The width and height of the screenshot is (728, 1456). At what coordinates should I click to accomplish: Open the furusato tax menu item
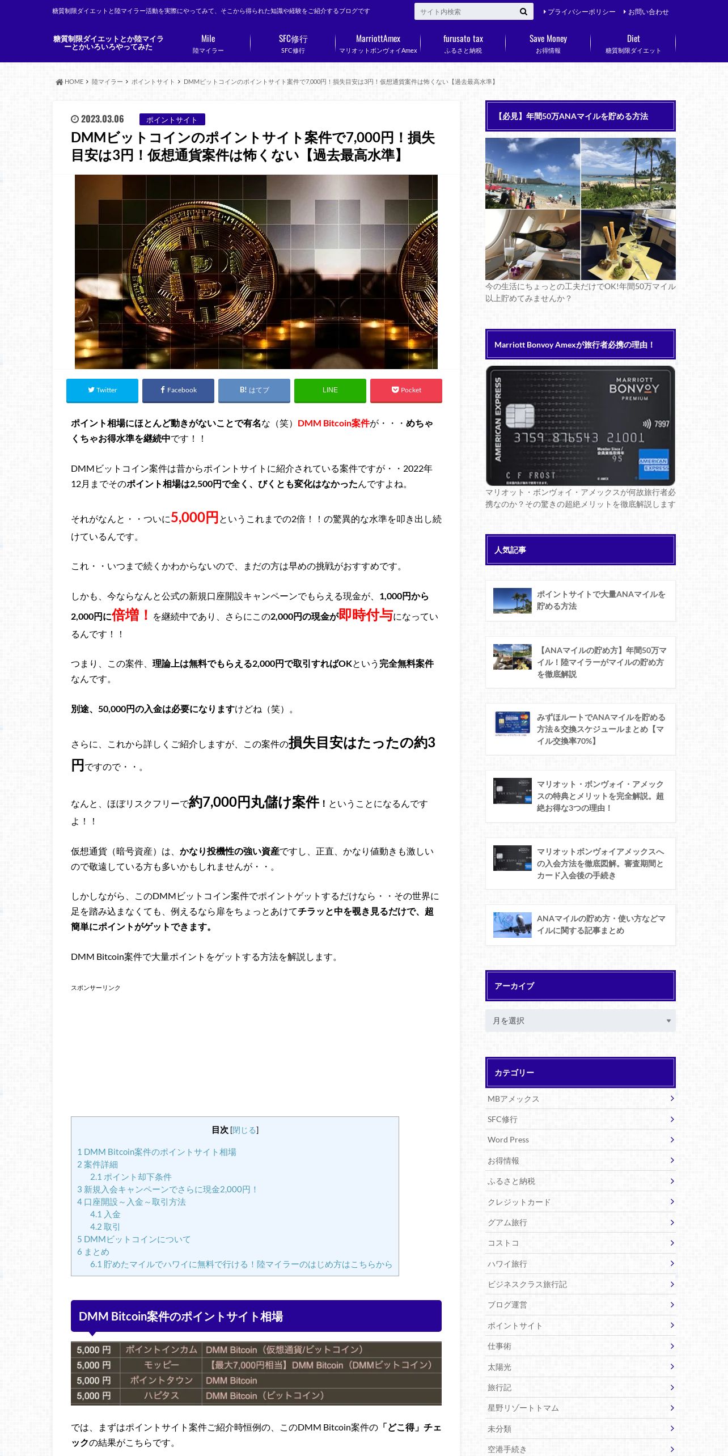463,44
